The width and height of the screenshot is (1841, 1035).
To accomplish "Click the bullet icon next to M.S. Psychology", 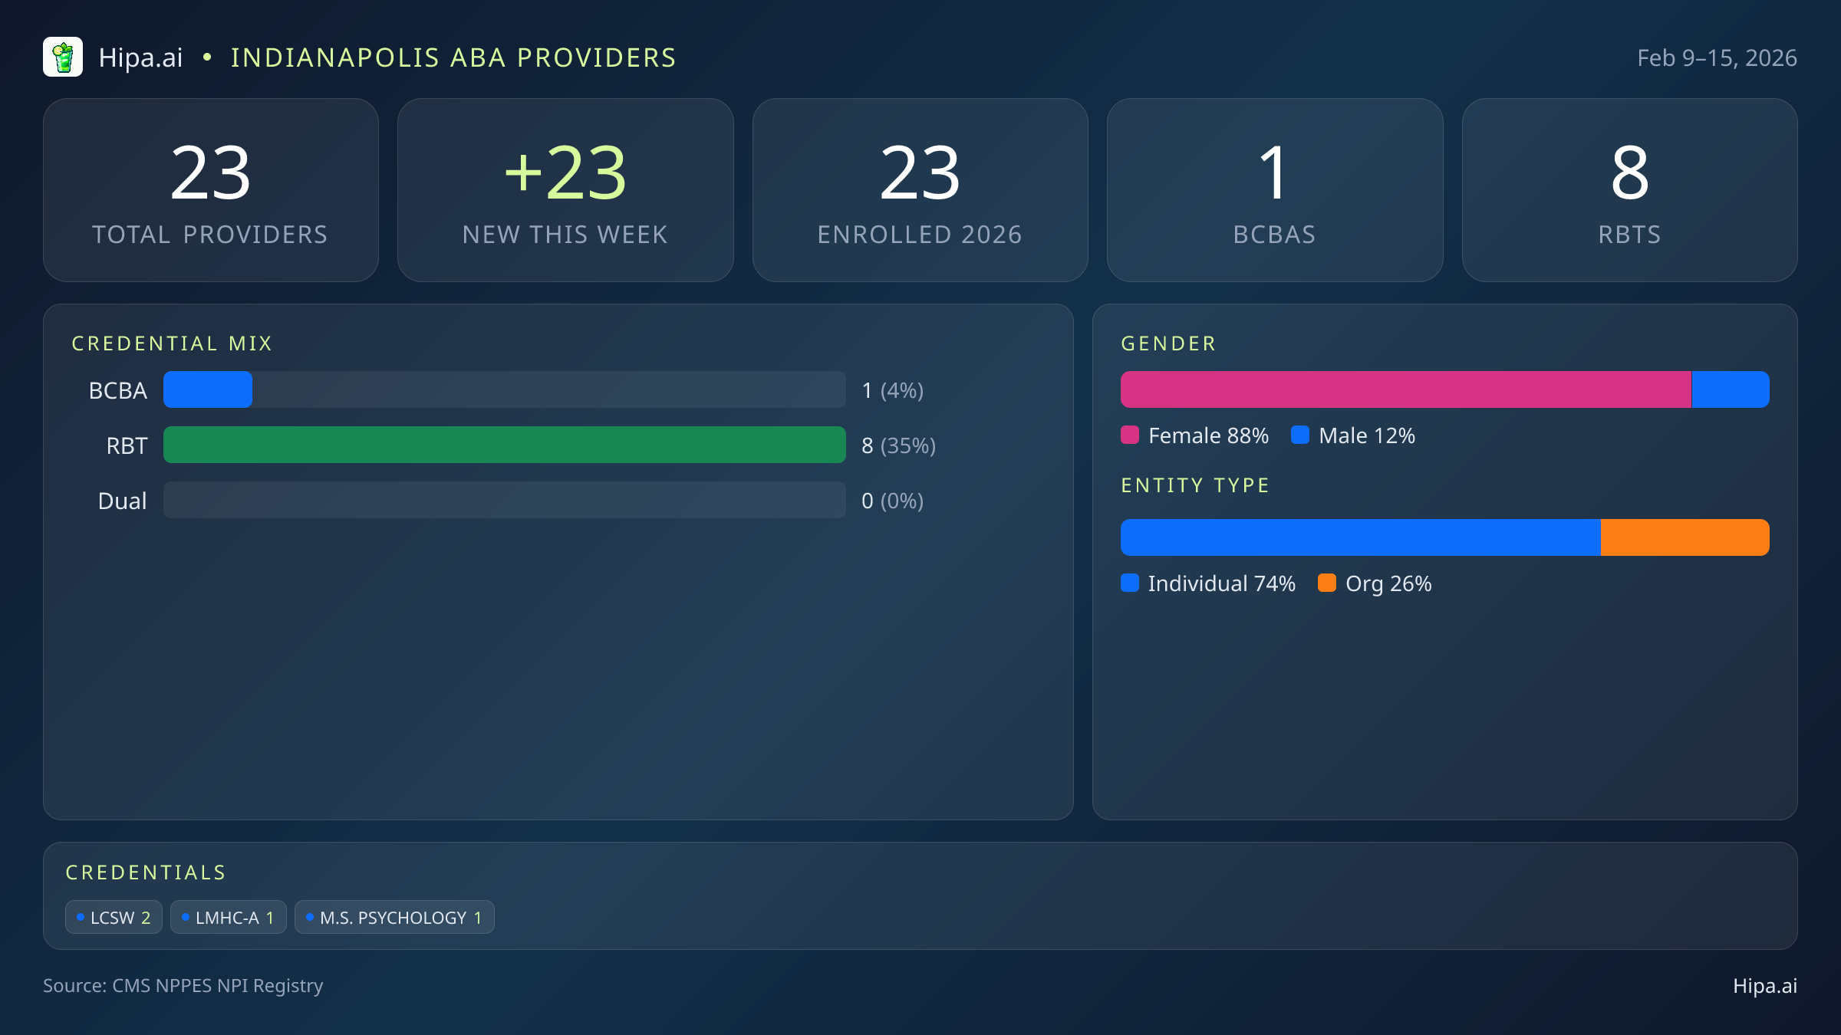I will tap(310, 916).
